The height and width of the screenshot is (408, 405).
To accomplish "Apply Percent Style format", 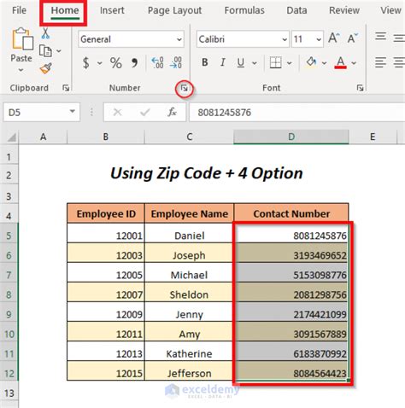I will pyautogui.click(x=115, y=62).
